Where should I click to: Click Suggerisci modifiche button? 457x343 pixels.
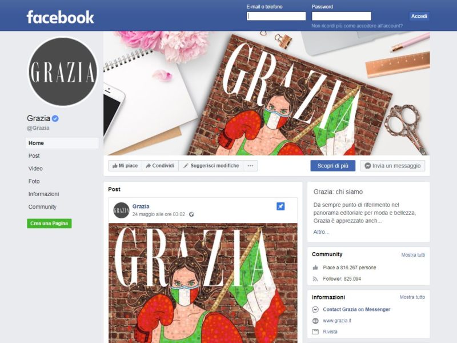point(211,166)
